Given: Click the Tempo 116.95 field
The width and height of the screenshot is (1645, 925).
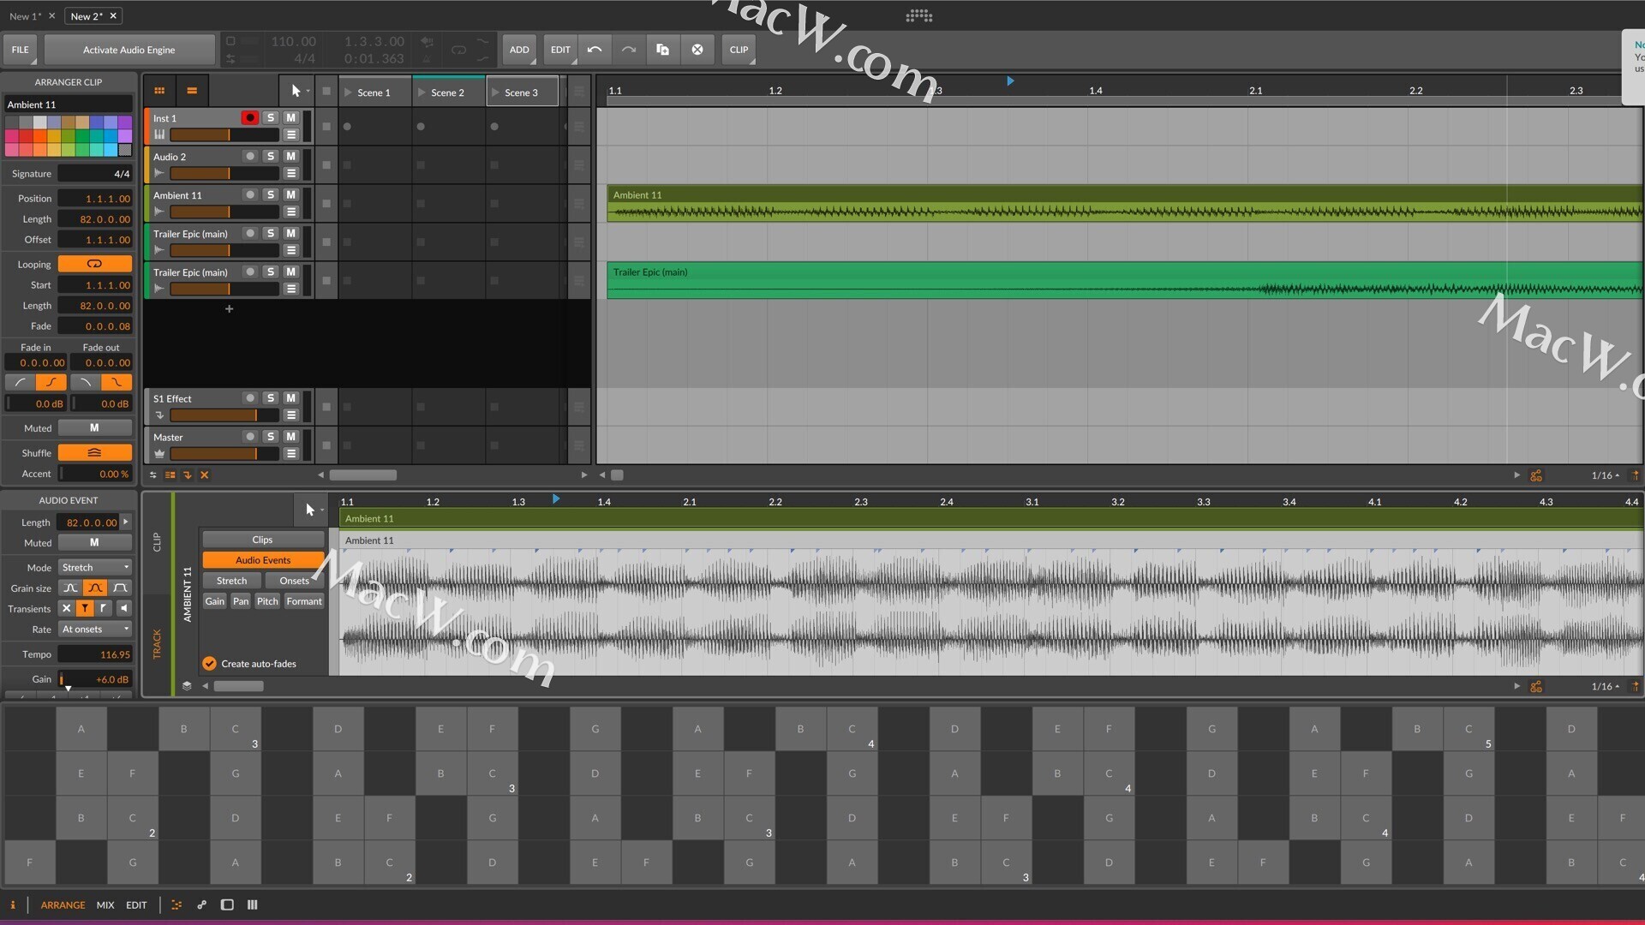Looking at the screenshot, I should coord(94,654).
